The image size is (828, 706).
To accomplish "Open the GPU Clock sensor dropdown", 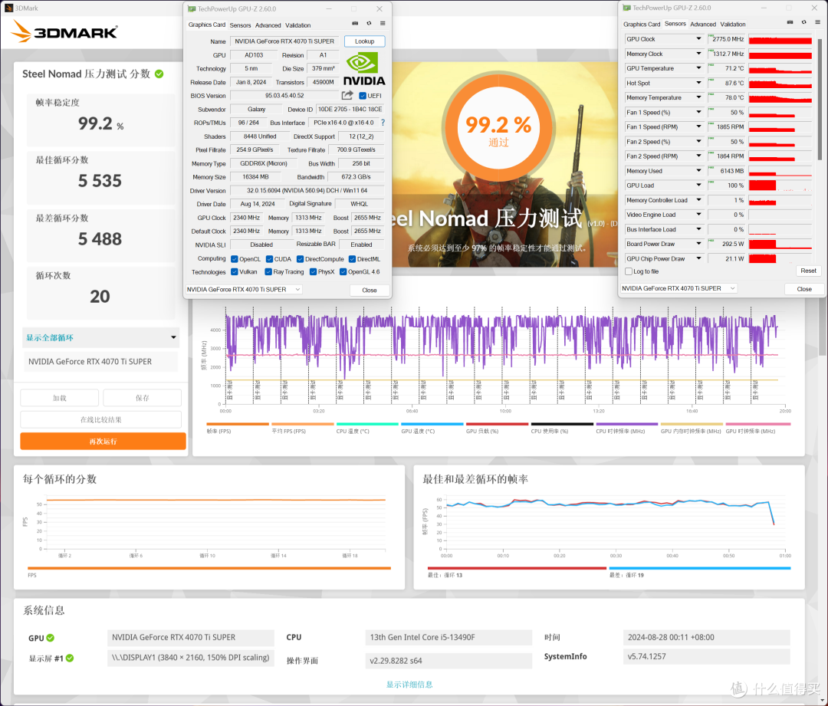I will 698,38.
